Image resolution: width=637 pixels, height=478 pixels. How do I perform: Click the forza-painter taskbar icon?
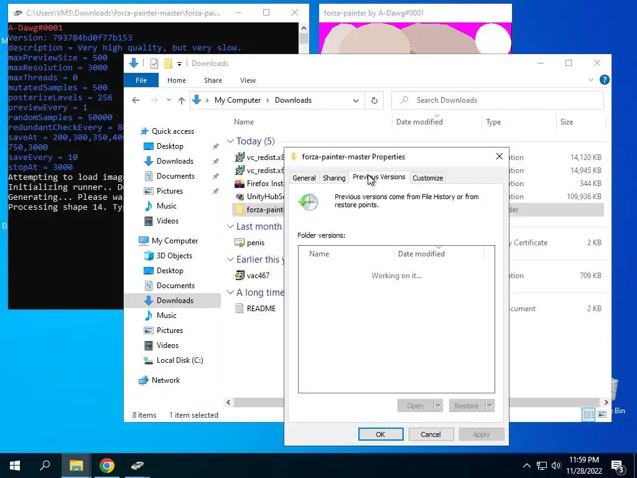(137, 466)
